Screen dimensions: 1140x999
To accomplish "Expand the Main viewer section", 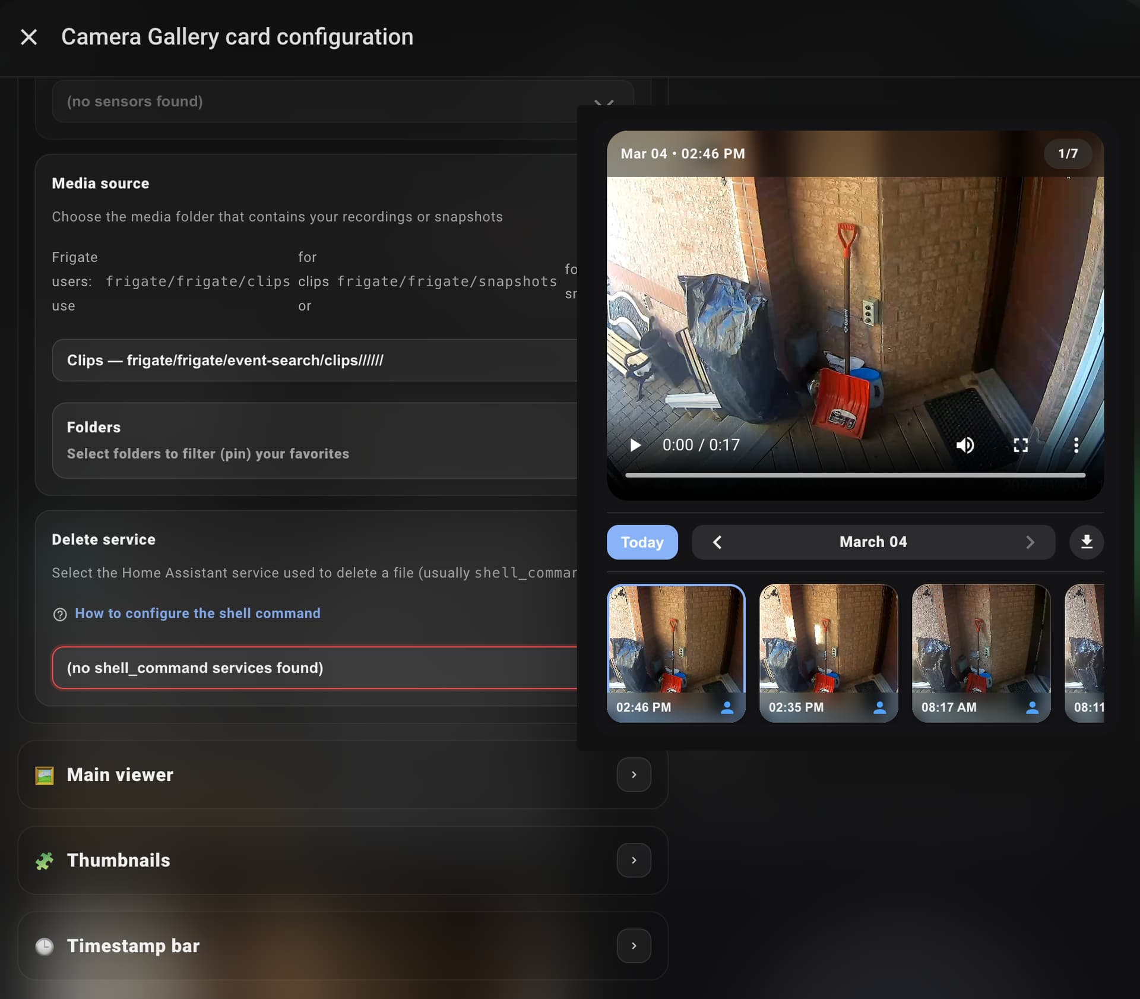I will pos(634,774).
